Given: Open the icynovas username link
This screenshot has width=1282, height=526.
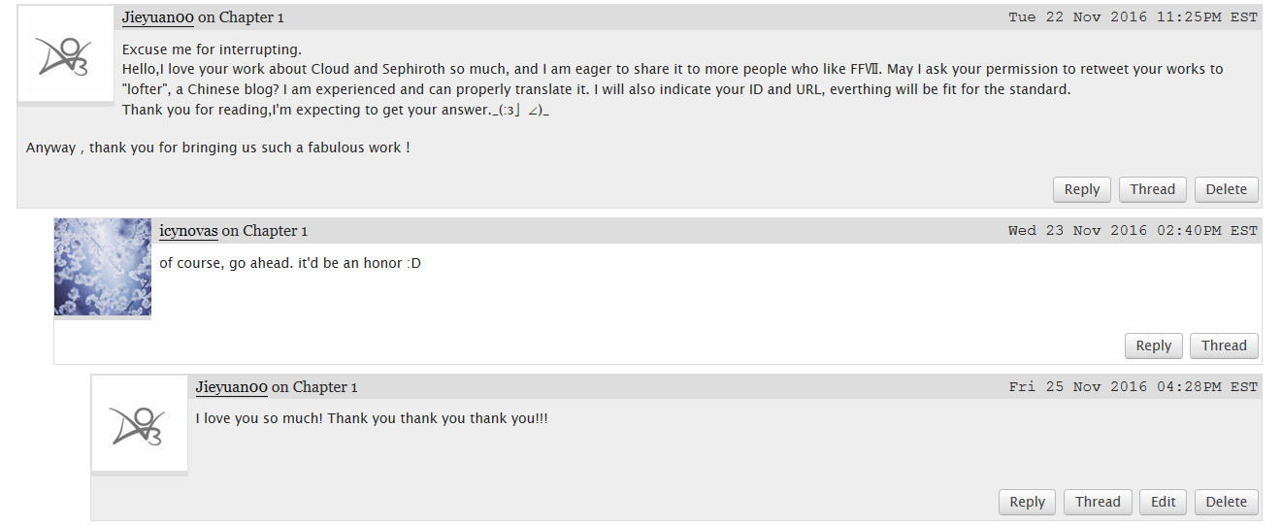Looking at the screenshot, I should pyautogui.click(x=188, y=231).
